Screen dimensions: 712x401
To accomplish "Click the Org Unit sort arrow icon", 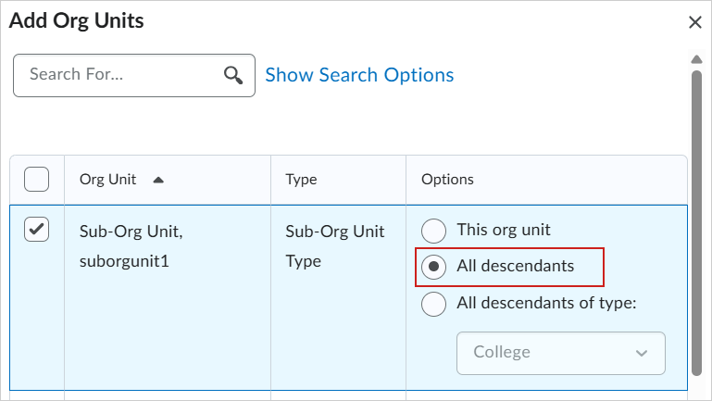I will [158, 180].
